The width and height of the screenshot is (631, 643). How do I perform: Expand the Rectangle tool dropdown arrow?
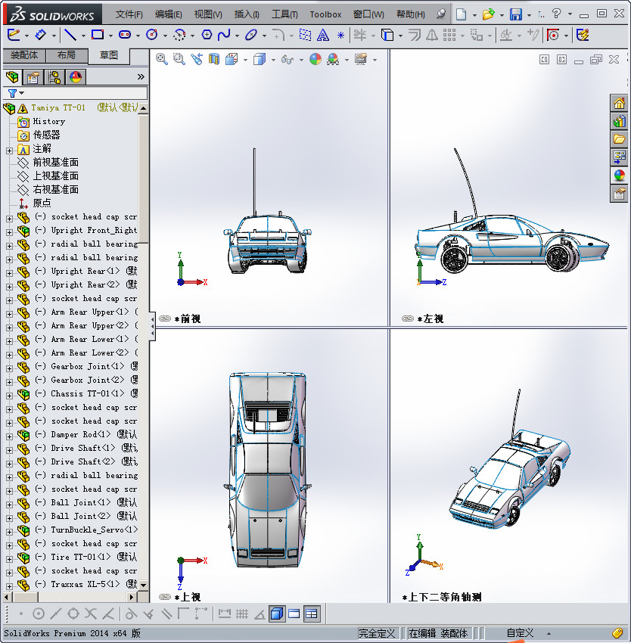coord(110,34)
